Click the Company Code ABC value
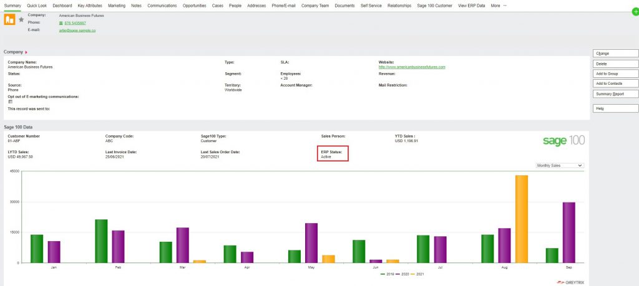This screenshot has height=286, width=639. pyautogui.click(x=109, y=141)
